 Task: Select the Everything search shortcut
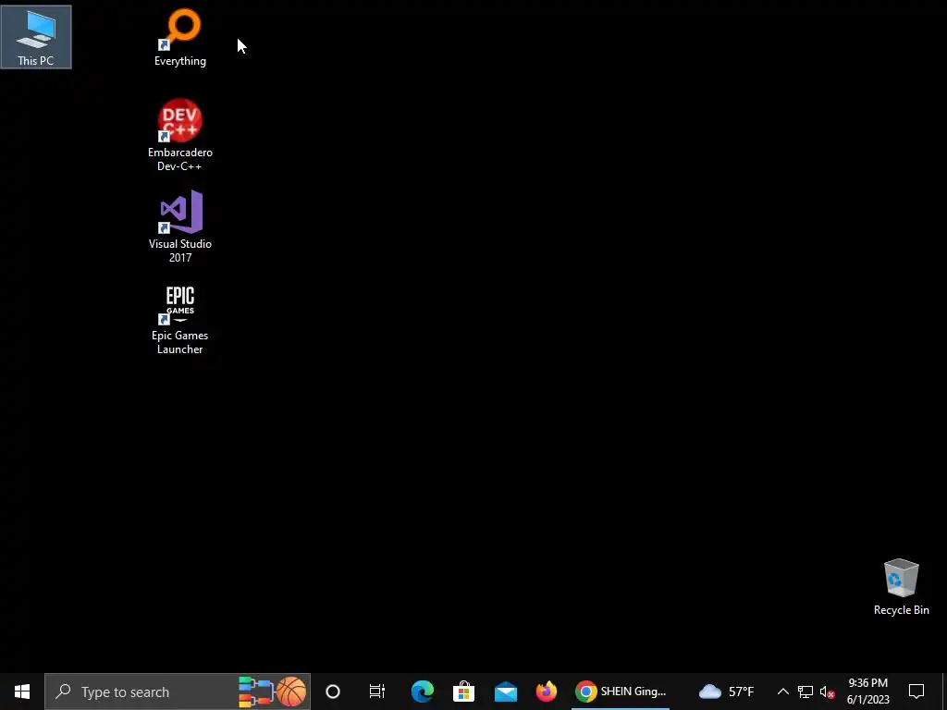pos(180,37)
